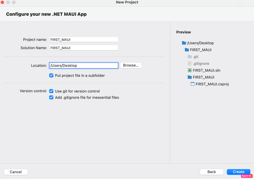Click the Create button

pos(238,172)
